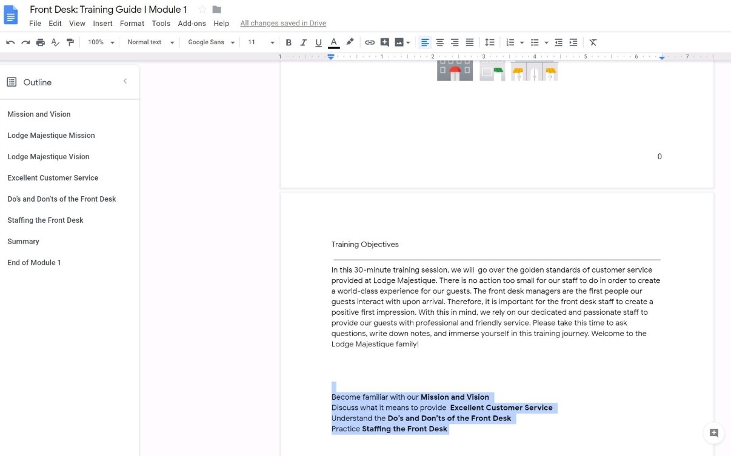
Task: Click the Increase indent icon
Action: (x=573, y=42)
